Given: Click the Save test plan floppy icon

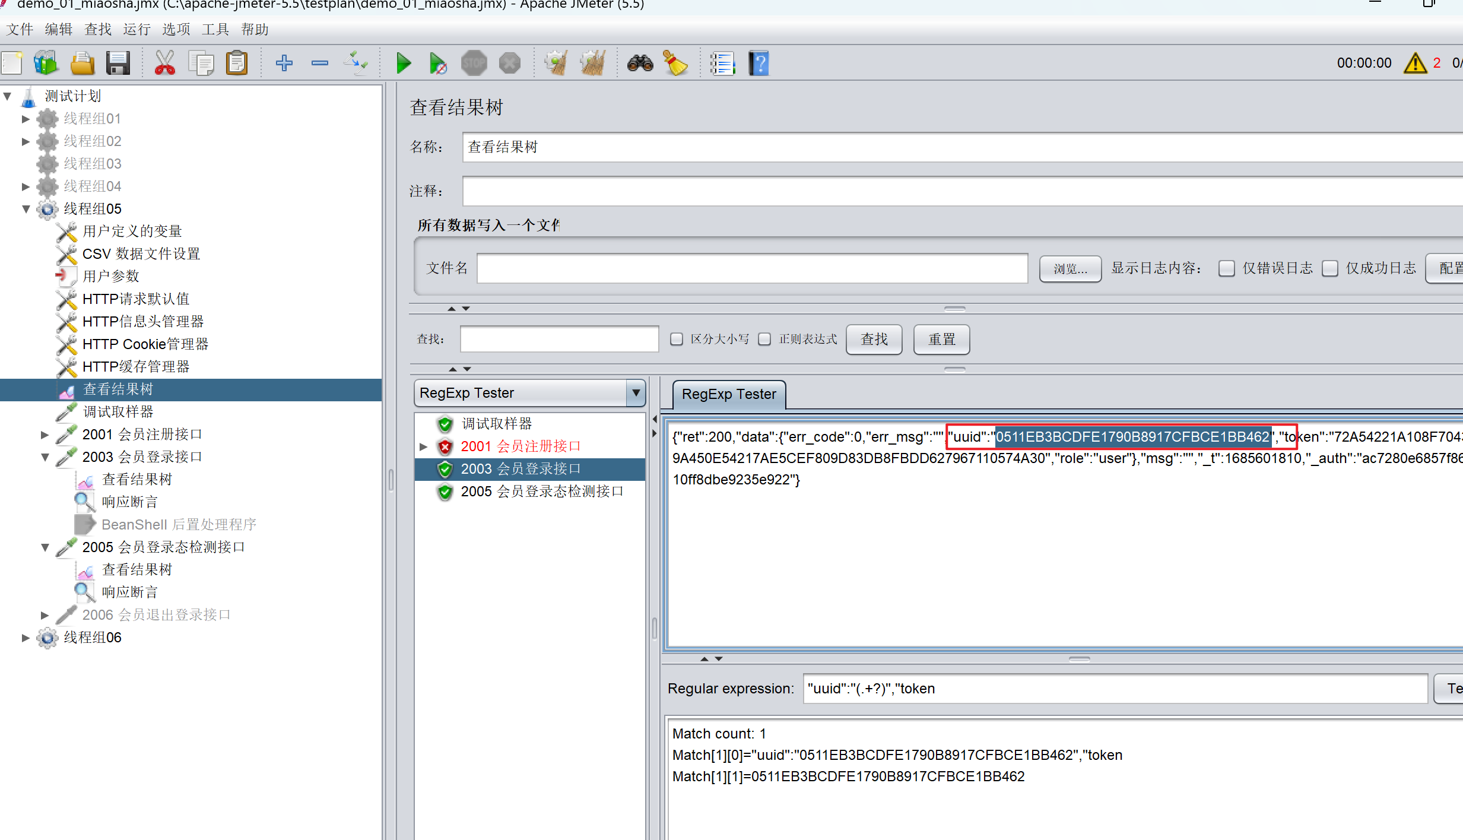Looking at the screenshot, I should [118, 63].
